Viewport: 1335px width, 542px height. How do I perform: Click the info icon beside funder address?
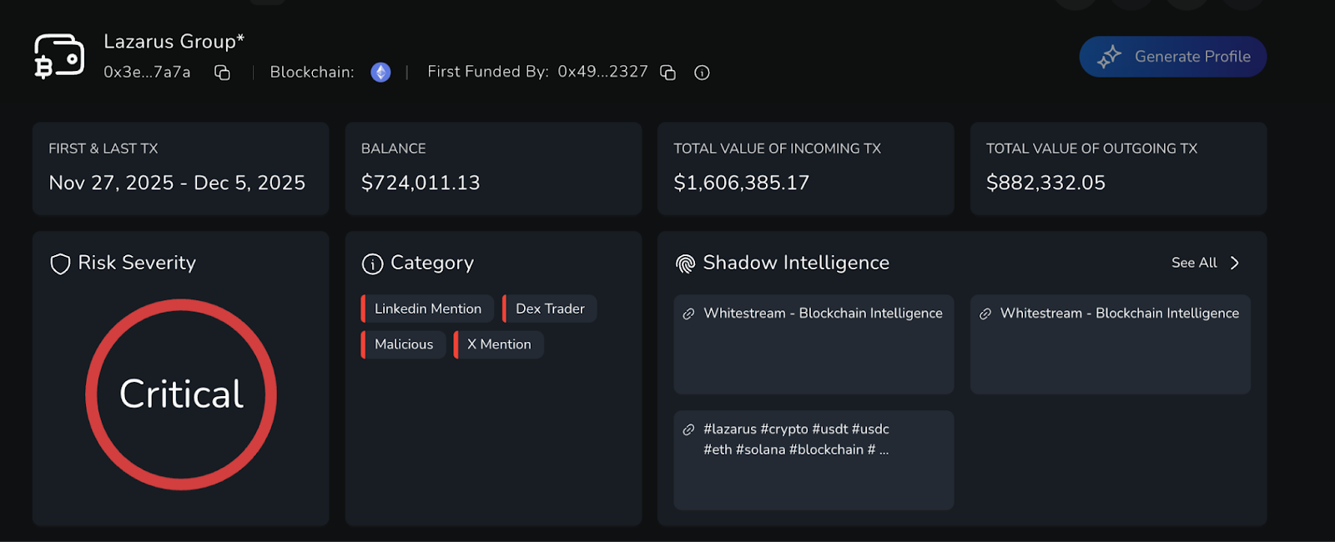tap(702, 73)
